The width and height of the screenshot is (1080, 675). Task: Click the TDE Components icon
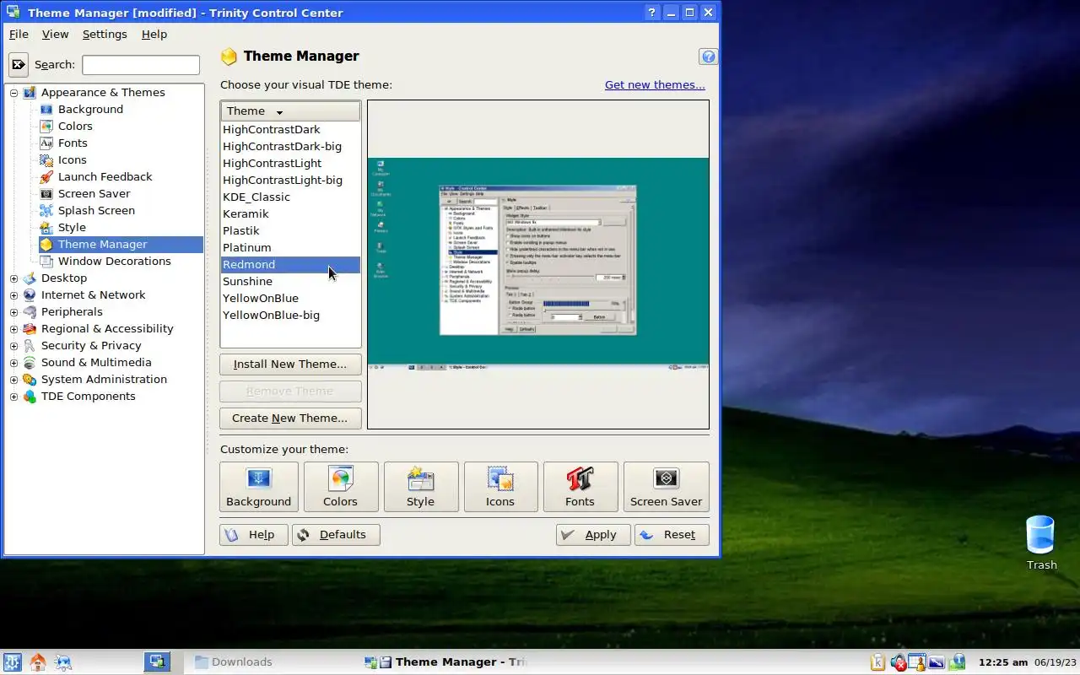coord(30,396)
